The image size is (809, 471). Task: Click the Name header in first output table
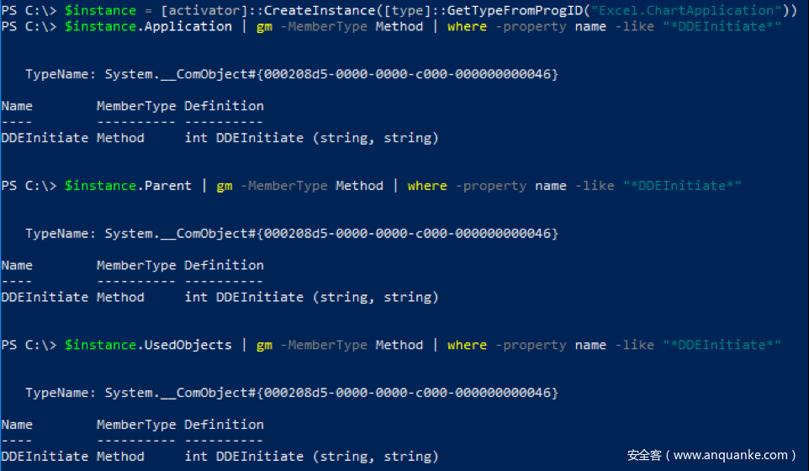point(17,106)
